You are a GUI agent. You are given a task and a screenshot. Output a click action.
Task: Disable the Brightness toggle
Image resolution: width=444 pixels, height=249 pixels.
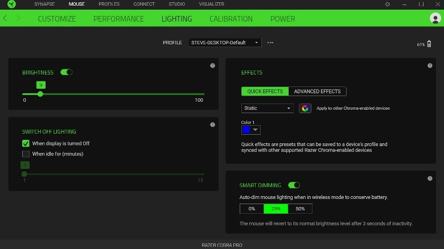tap(67, 72)
